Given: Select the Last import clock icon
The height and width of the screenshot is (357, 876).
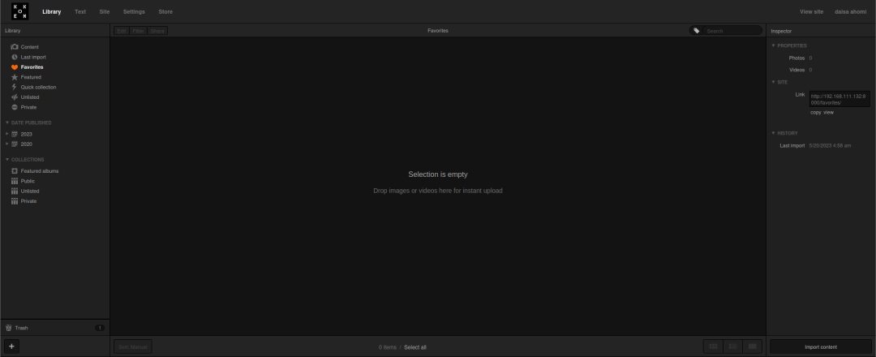Looking at the screenshot, I should click(x=15, y=57).
